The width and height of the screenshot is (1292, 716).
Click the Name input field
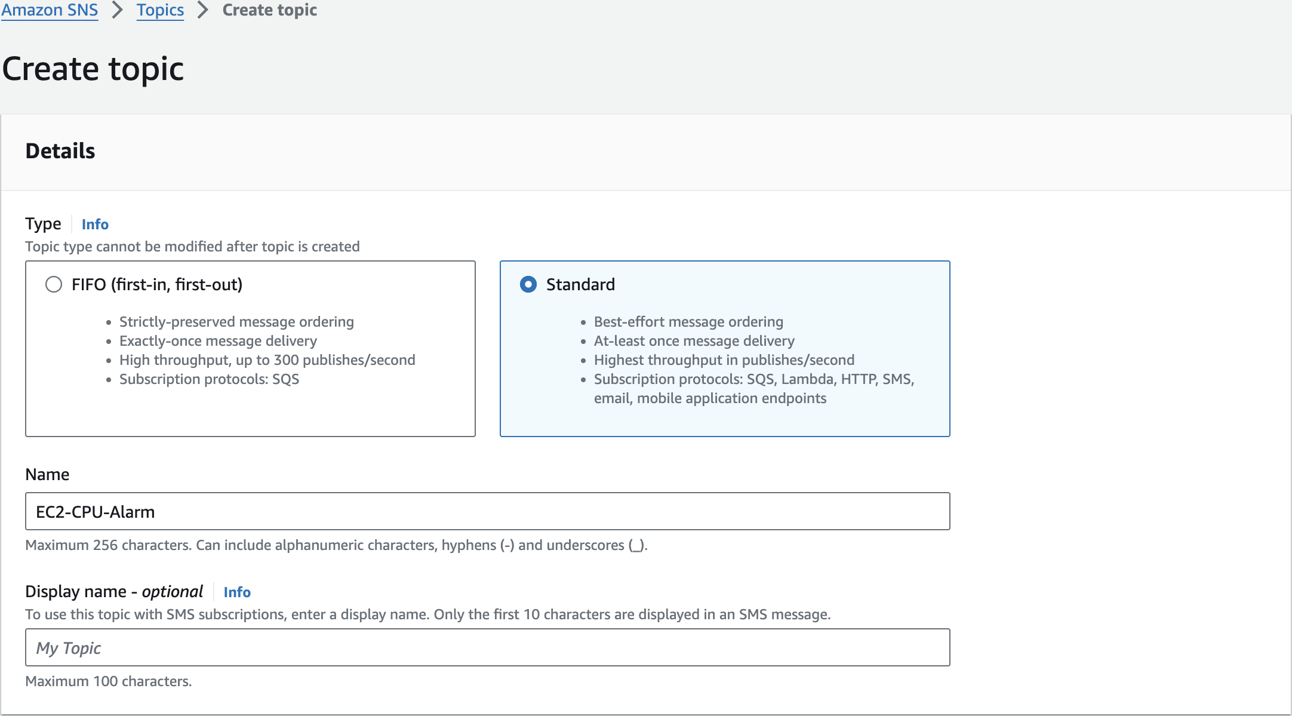(487, 511)
